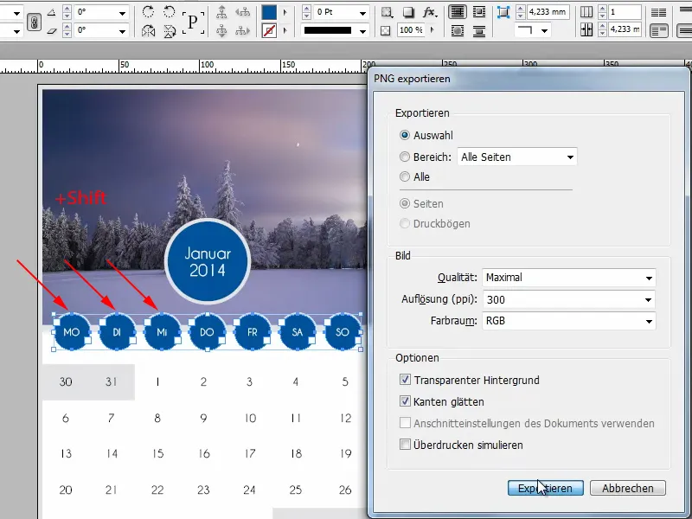The width and height of the screenshot is (692, 519).
Task: Select the Bereich radio button
Action: (404, 157)
